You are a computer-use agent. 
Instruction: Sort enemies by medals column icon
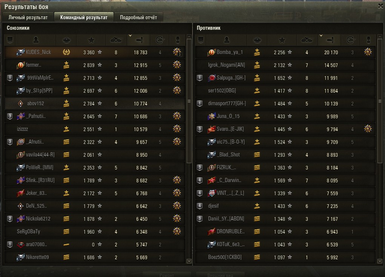click(368, 40)
